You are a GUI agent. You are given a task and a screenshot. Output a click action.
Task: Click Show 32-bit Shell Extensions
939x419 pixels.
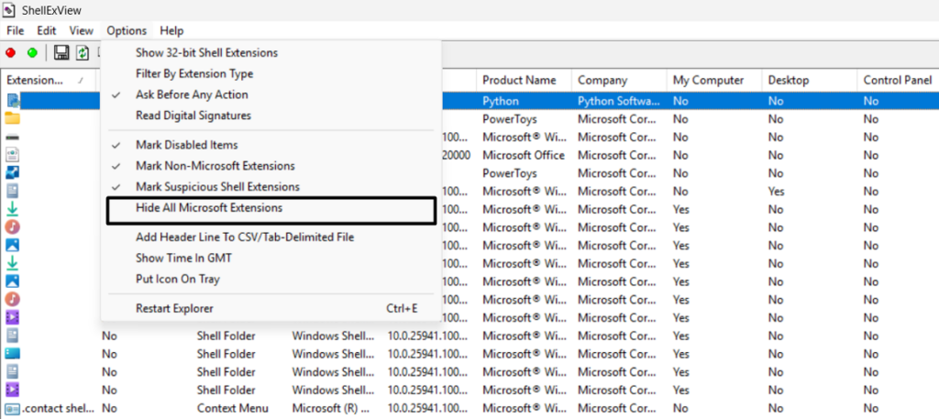pyautogui.click(x=206, y=52)
